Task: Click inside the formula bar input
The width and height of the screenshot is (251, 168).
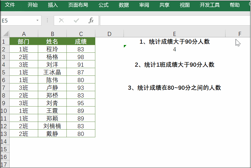Action: click(x=175, y=21)
